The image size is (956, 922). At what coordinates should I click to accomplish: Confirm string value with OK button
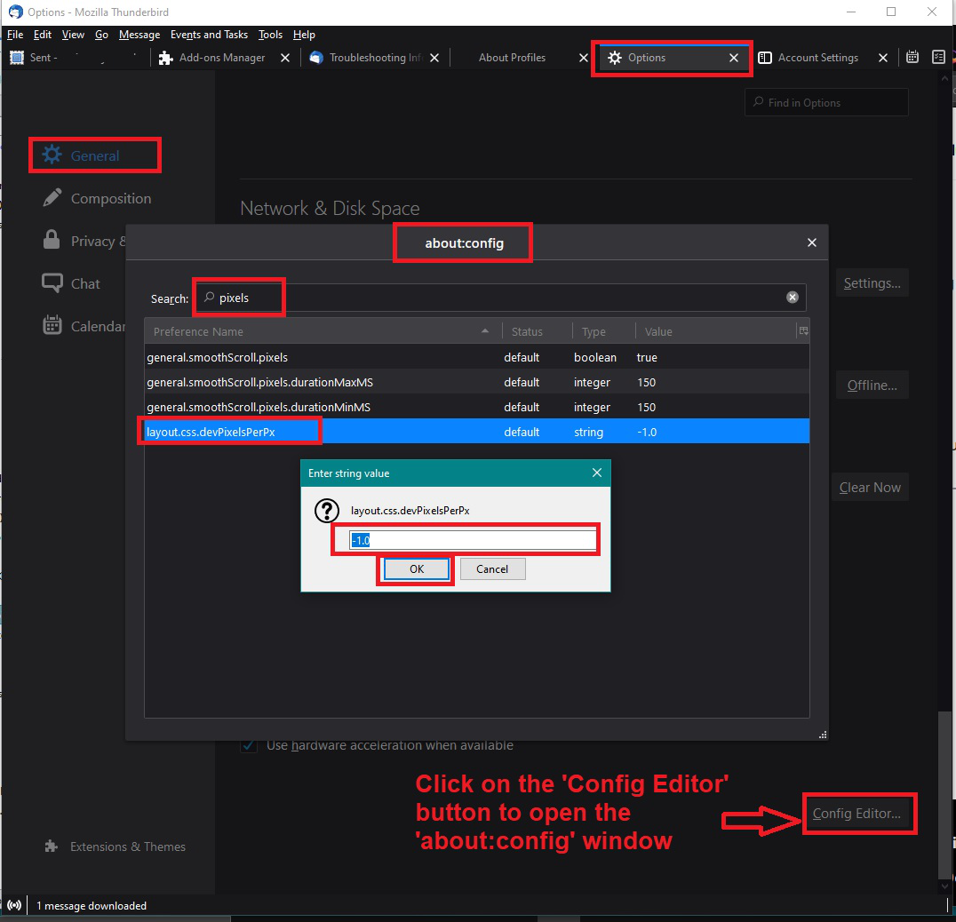[417, 569]
